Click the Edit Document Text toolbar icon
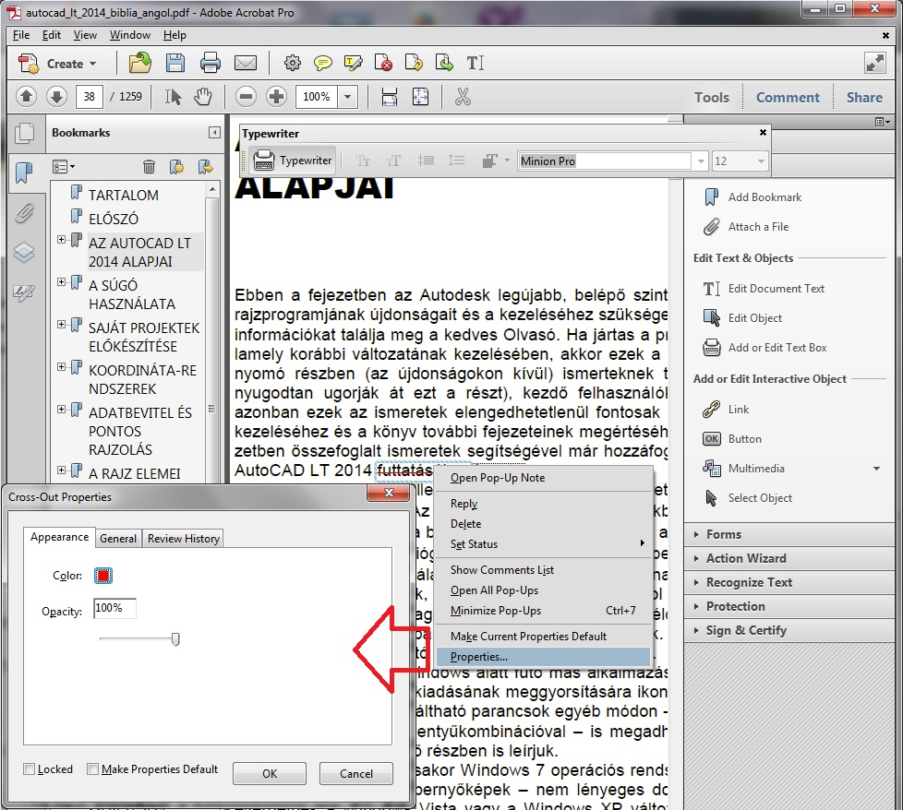 click(x=476, y=63)
